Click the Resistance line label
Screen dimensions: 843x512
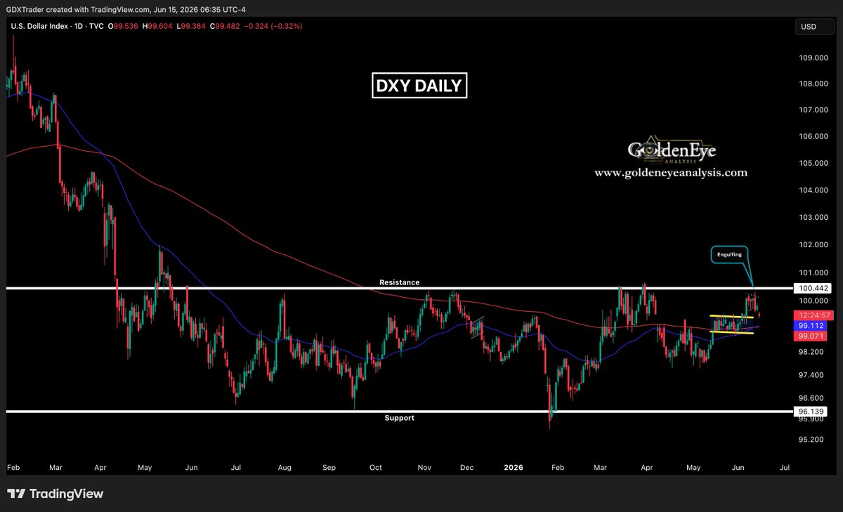point(399,282)
